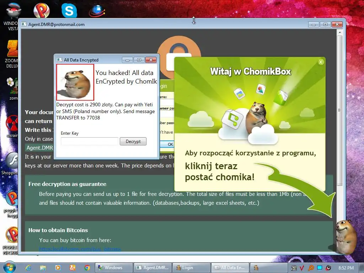Image resolution: width=364 pixels, height=273 pixels.
Task: Click the hamster mascot at screen corner
Action: coord(346,237)
